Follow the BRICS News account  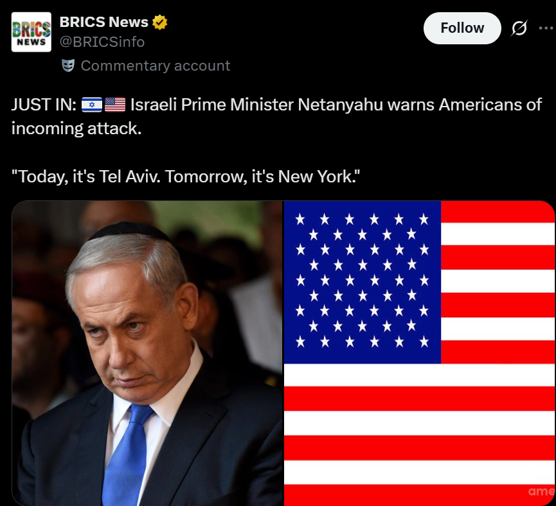click(462, 28)
